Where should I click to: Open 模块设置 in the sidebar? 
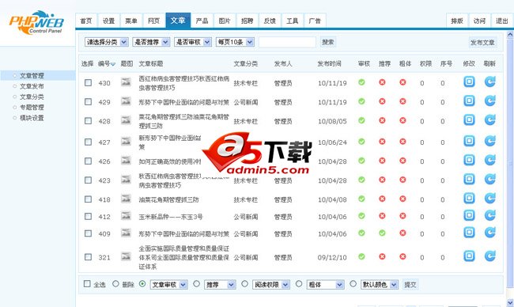[32, 118]
